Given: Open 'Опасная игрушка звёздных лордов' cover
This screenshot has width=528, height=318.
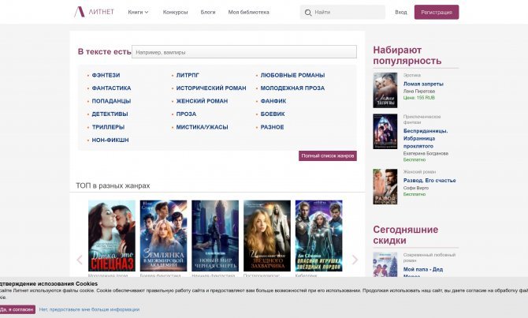Looking at the screenshot, I should click(x=319, y=236).
